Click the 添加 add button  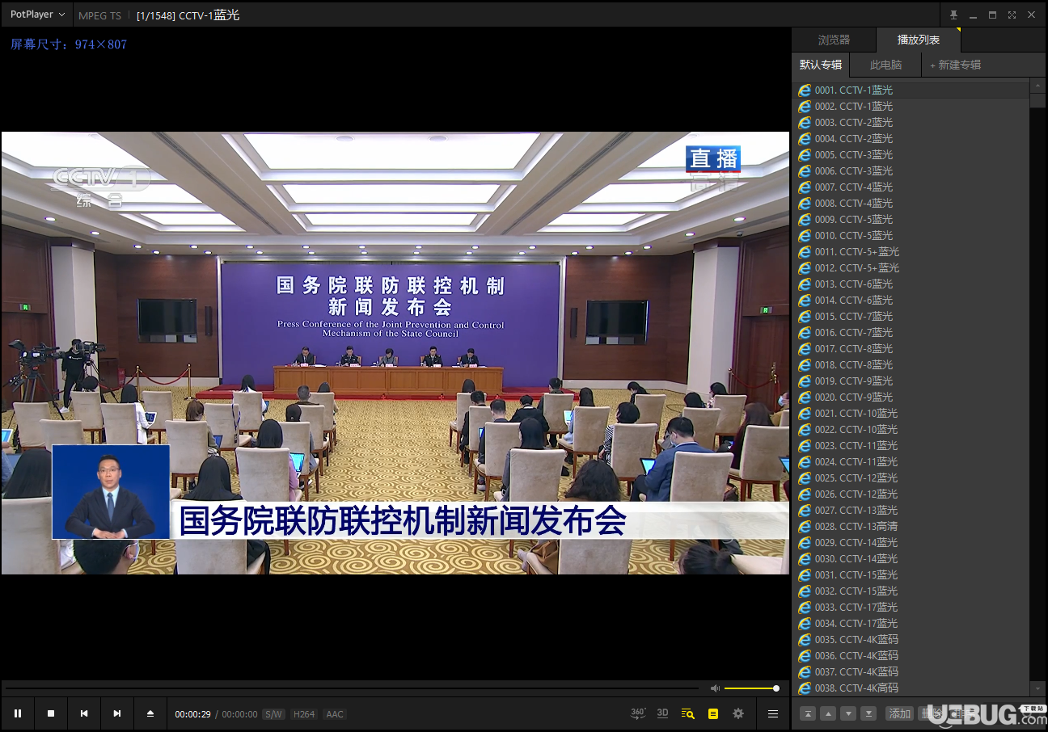point(899,713)
